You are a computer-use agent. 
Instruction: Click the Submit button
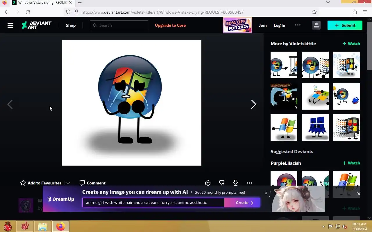pyautogui.click(x=345, y=25)
